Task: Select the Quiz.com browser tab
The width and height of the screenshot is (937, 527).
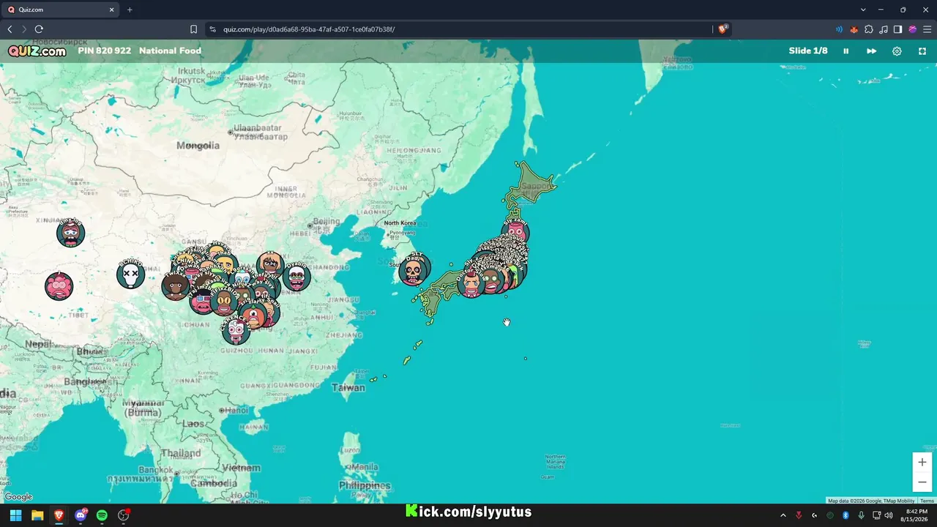Action: [61, 10]
